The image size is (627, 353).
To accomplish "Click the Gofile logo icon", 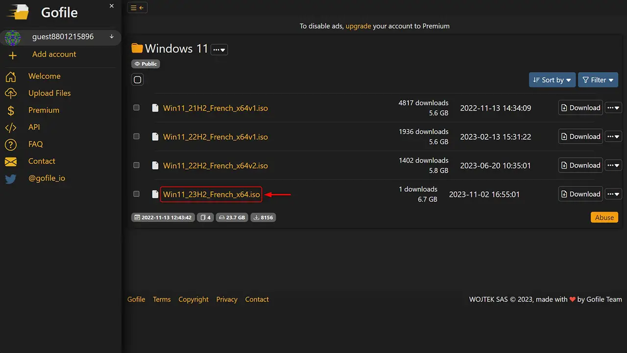I will tap(19, 12).
